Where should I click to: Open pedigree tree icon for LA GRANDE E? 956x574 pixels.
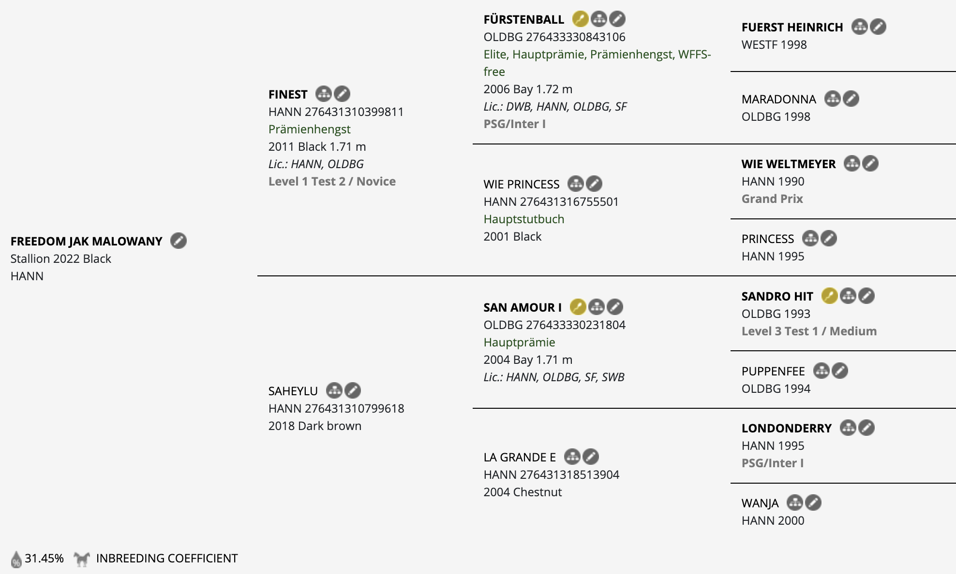(x=572, y=457)
